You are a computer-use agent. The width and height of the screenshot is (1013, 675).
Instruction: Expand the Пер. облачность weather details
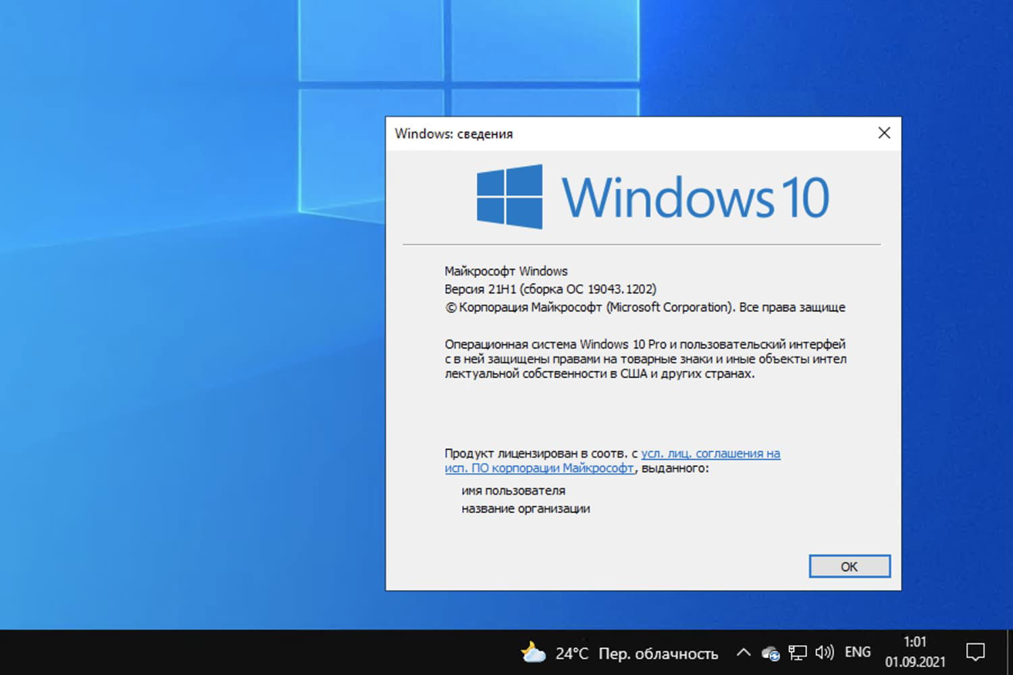tap(656, 653)
